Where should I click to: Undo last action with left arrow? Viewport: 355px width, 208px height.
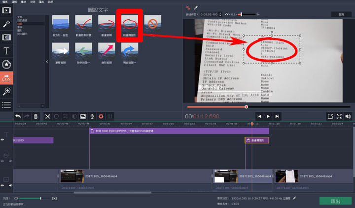click(x=18, y=116)
